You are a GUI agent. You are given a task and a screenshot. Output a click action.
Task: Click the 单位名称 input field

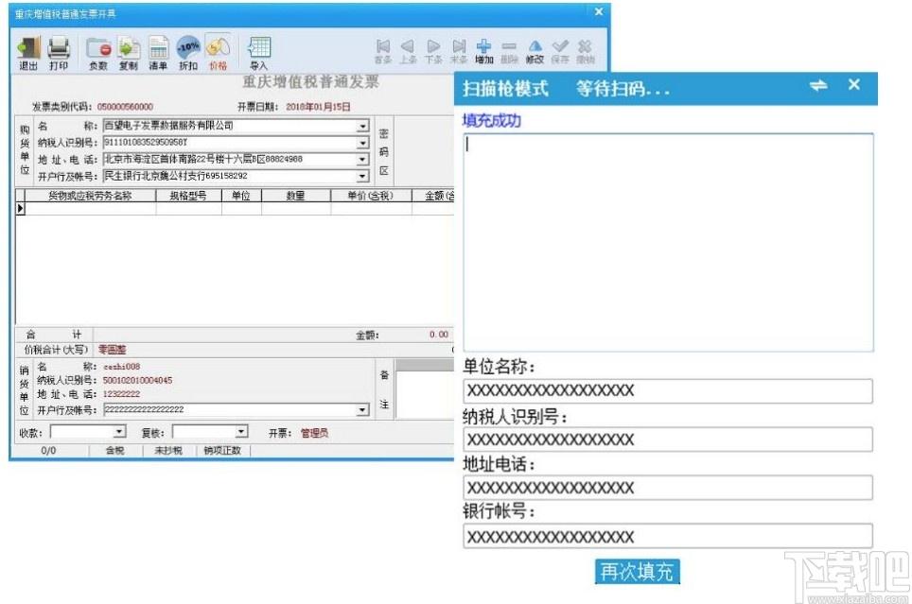point(668,390)
